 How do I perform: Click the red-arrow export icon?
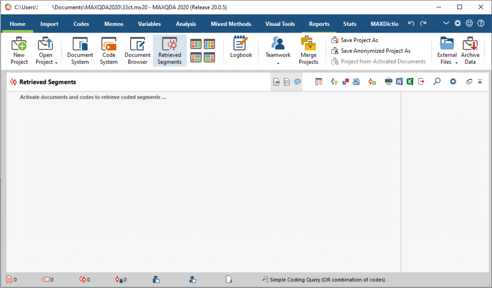421,82
